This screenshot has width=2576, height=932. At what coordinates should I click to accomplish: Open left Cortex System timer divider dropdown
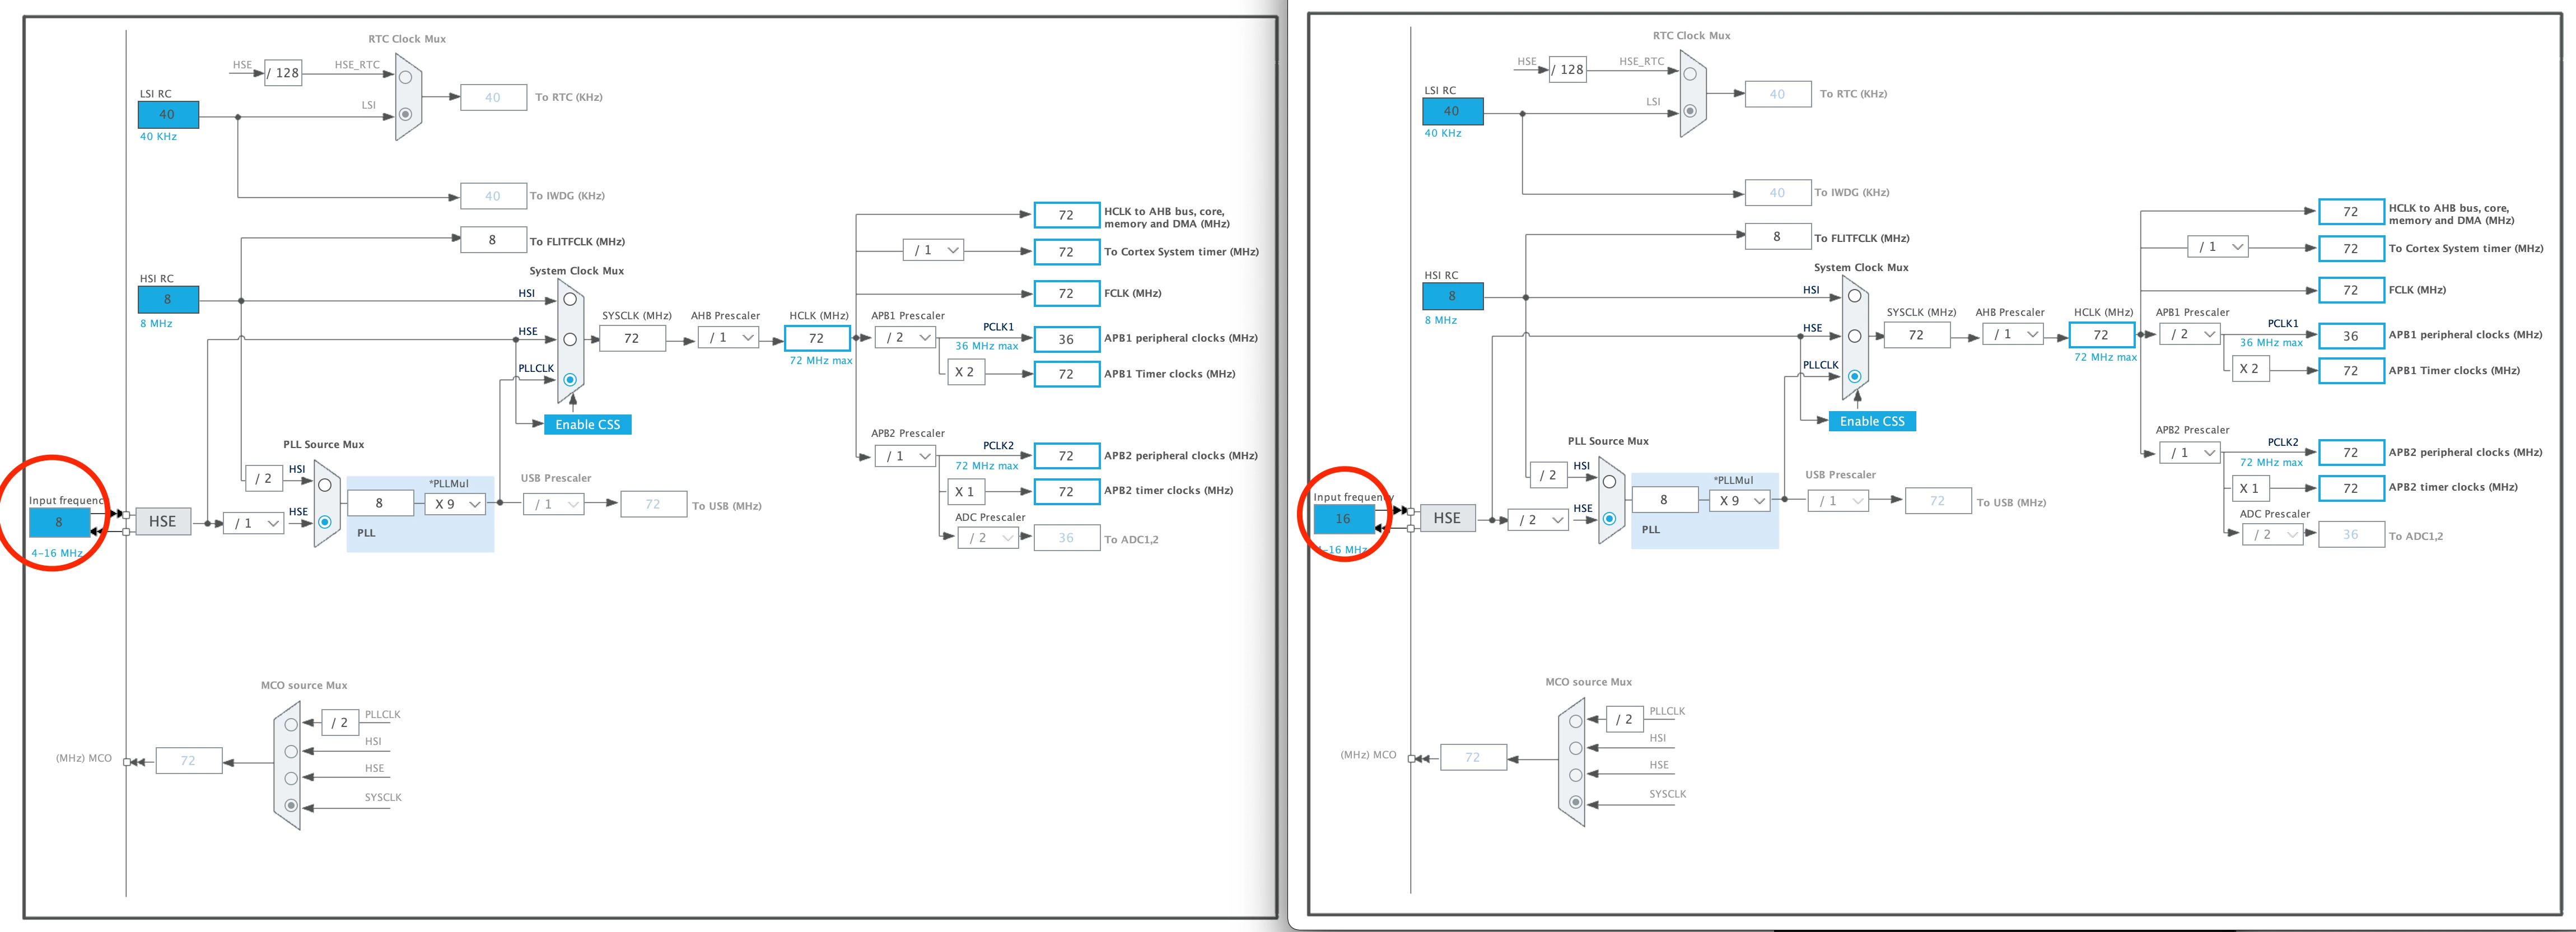click(x=934, y=250)
